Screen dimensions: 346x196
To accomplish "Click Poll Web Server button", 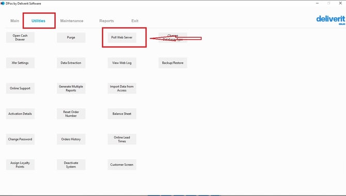I will (122, 37).
